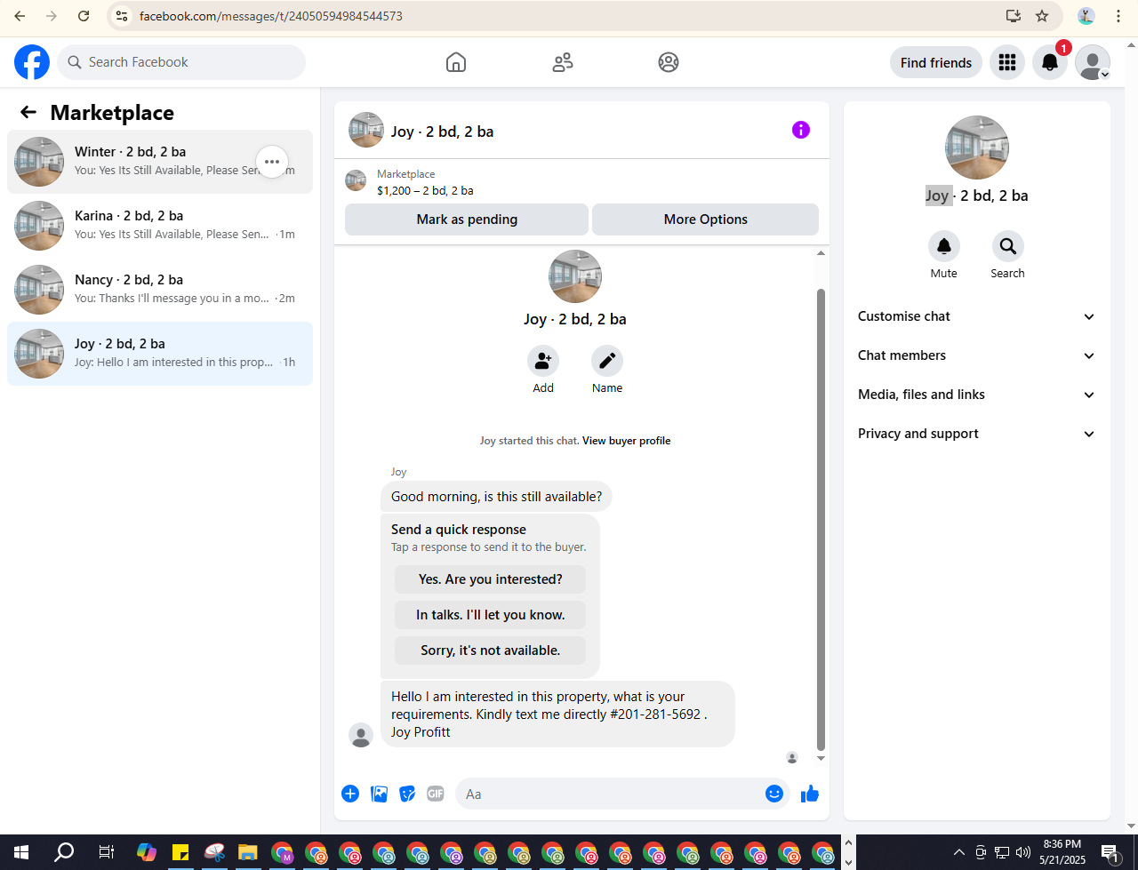Click the message input field Aa
Viewport: 1138px width, 870px height.
[613, 794]
